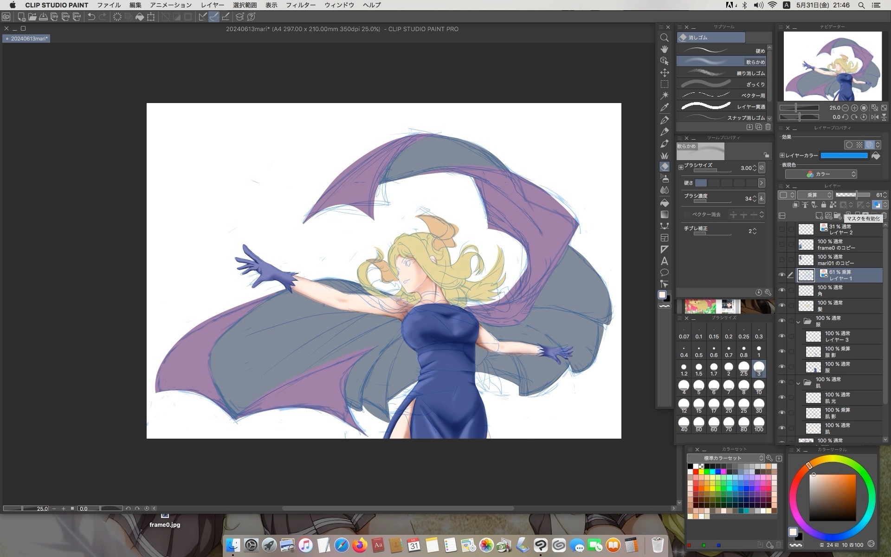
Task: Hide the 角 layer eye
Action: pos(782,291)
